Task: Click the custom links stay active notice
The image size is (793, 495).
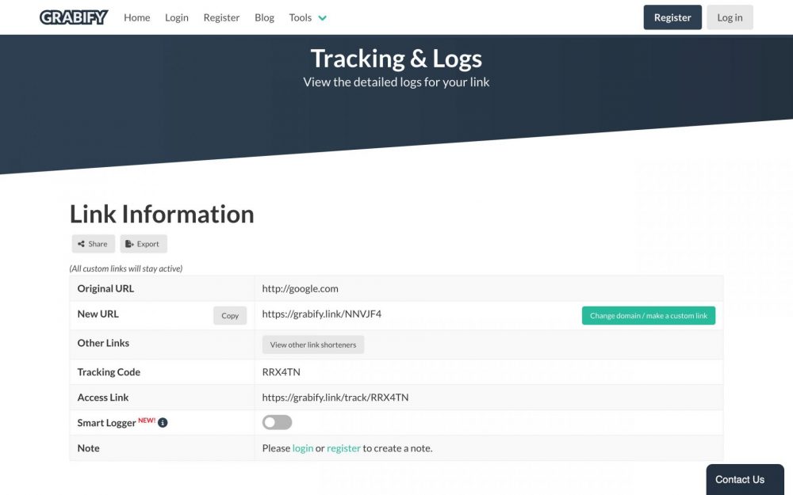Action: (126, 268)
